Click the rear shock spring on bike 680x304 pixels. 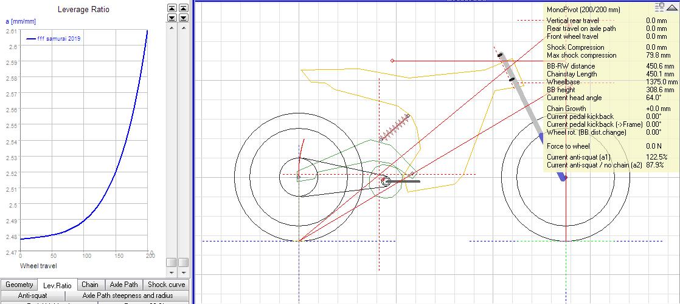(x=395, y=128)
